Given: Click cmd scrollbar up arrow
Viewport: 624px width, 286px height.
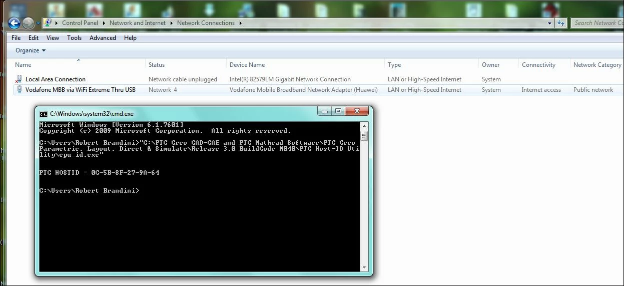Looking at the screenshot, I should click(x=364, y=126).
